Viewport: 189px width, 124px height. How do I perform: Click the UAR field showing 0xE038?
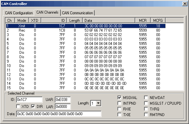(63, 100)
